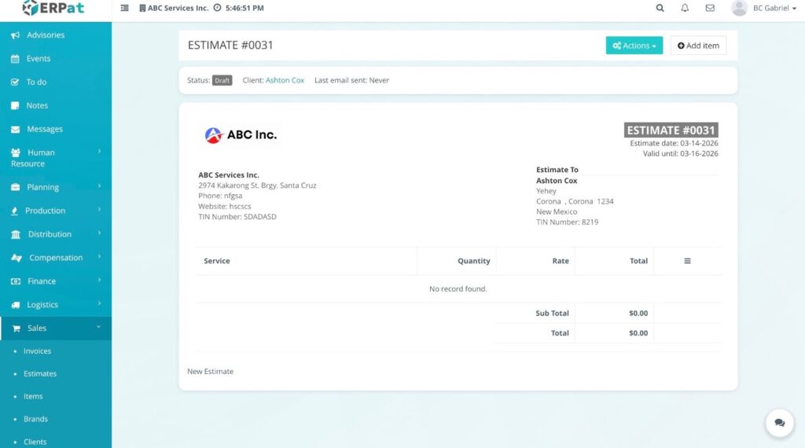This screenshot has width=805, height=448.
Task: Open the chat bubble widget
Action: [x=779, y=422]
